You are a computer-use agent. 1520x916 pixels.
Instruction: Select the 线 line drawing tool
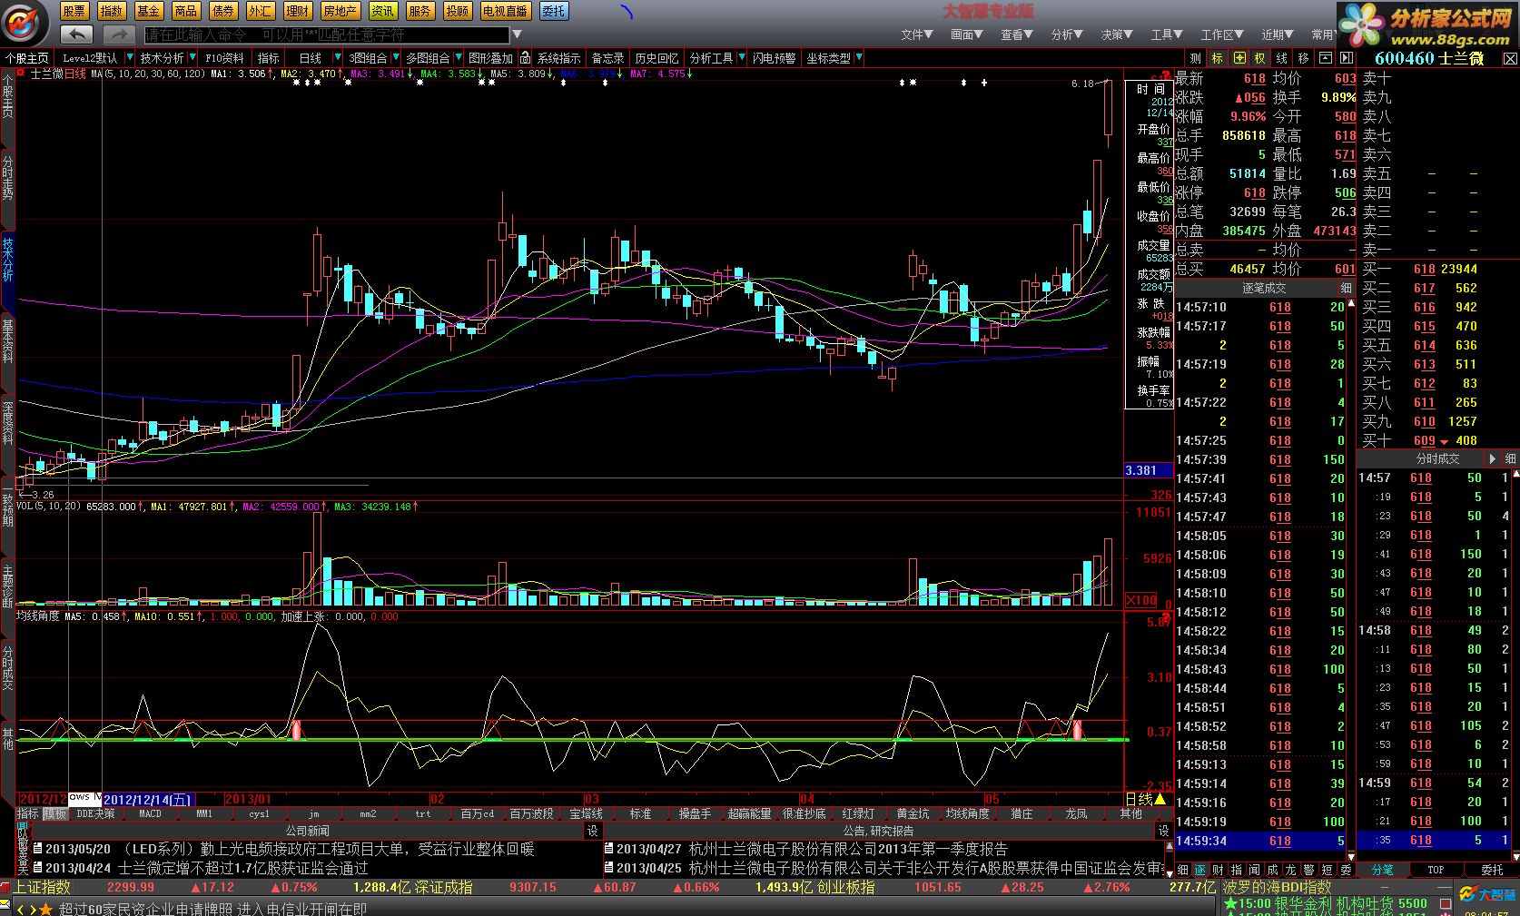[x=1281, y=58]
